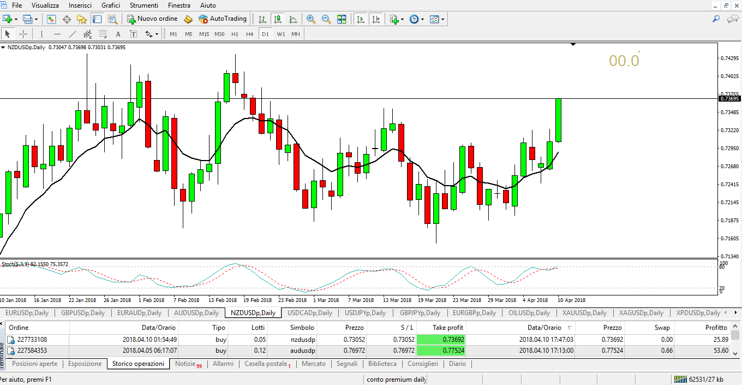The image size is (742, 385).
Task: Zoom out on the chart
Action: point(326,19)
